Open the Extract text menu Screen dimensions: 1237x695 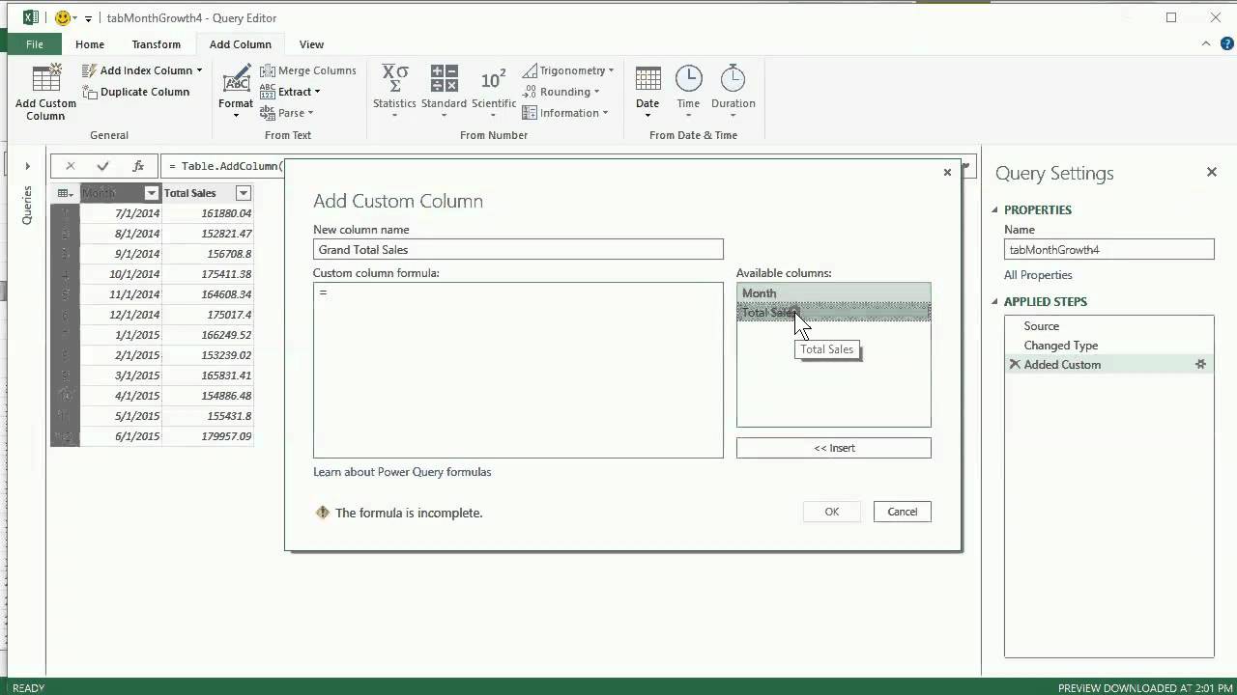coord(289,92)
